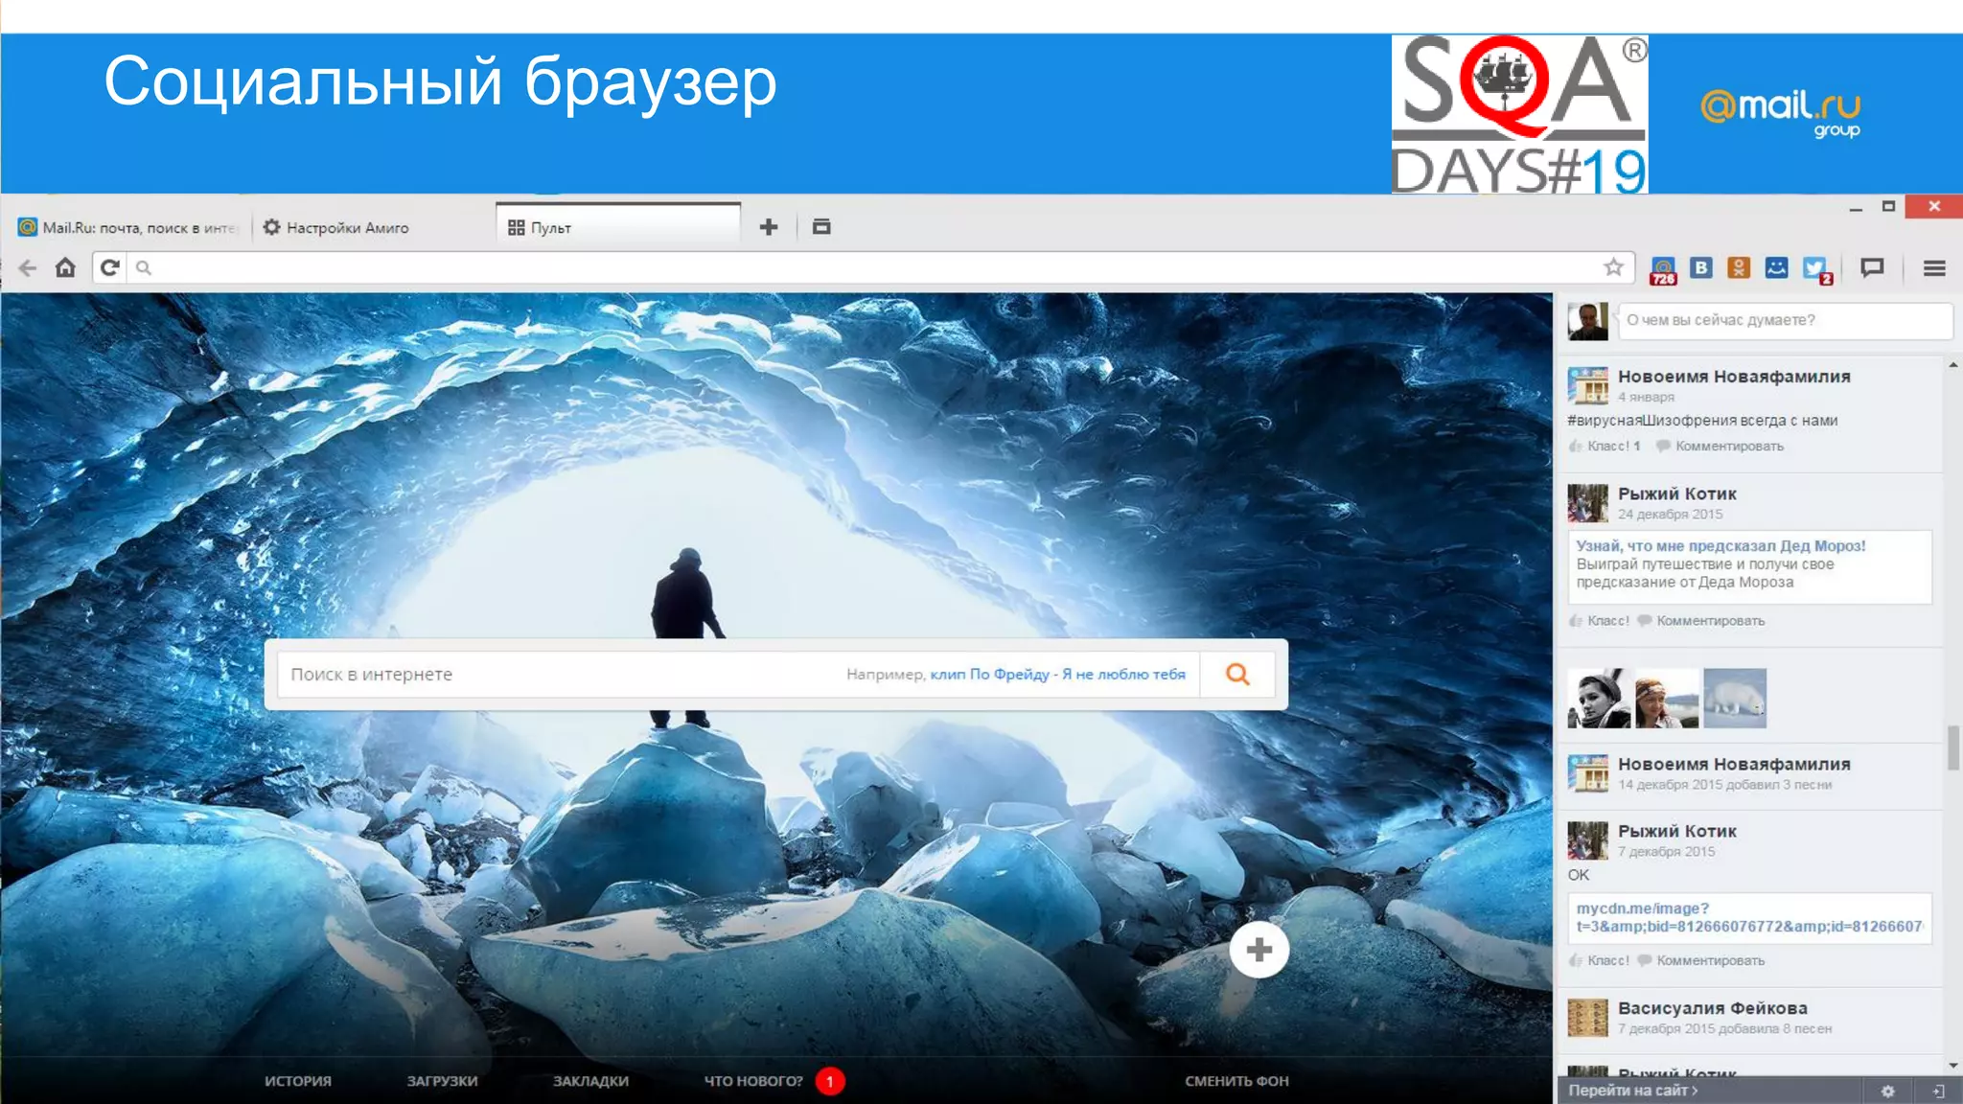1963x1104 pixels.
Task: Open a new tab with plus button
Action: click(x=769, y=227)
